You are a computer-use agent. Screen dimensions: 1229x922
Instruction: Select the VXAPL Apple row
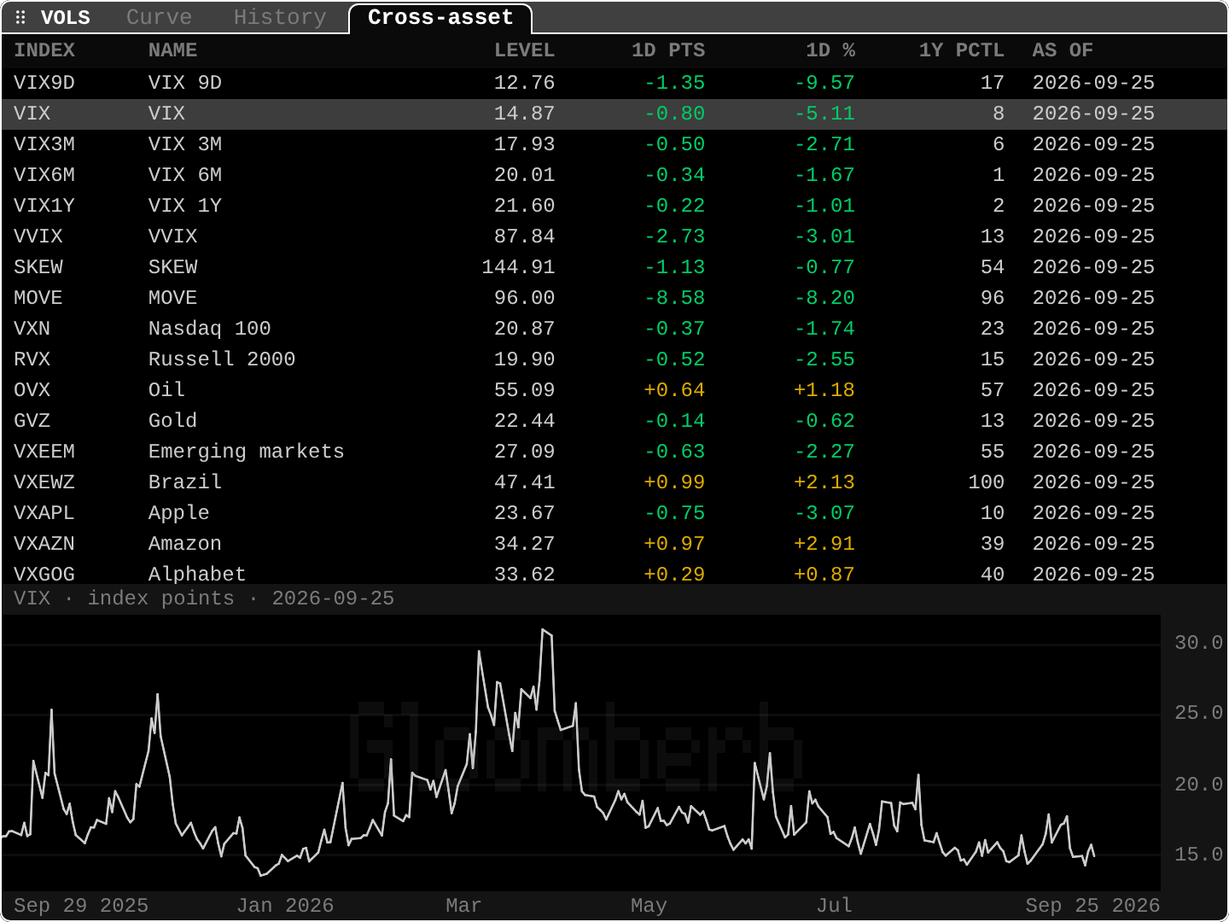614,513
